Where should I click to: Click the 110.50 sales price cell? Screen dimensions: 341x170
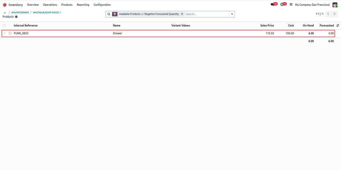point(270,33)
